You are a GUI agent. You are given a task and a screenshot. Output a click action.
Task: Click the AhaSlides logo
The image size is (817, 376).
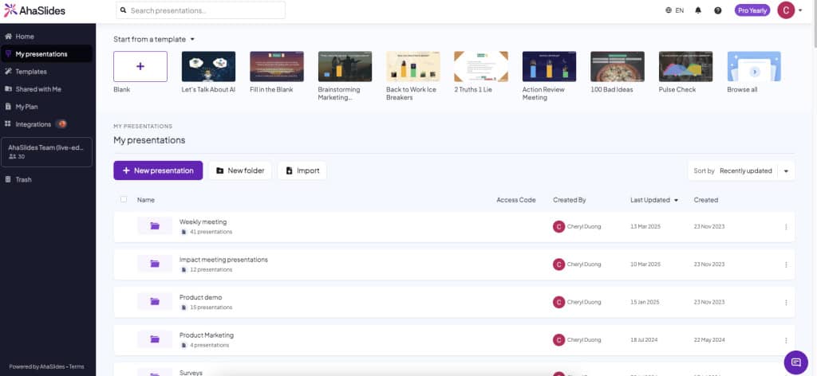(x=34, y=10)
